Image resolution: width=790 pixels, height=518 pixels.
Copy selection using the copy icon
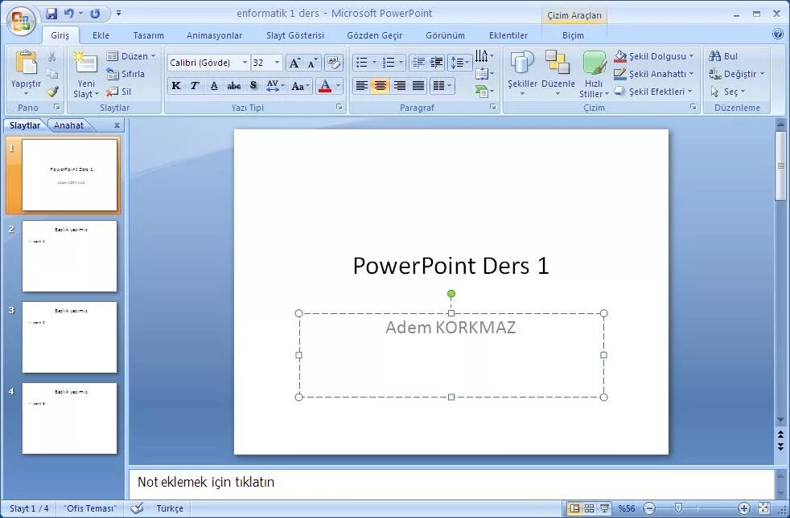point(52,74)
